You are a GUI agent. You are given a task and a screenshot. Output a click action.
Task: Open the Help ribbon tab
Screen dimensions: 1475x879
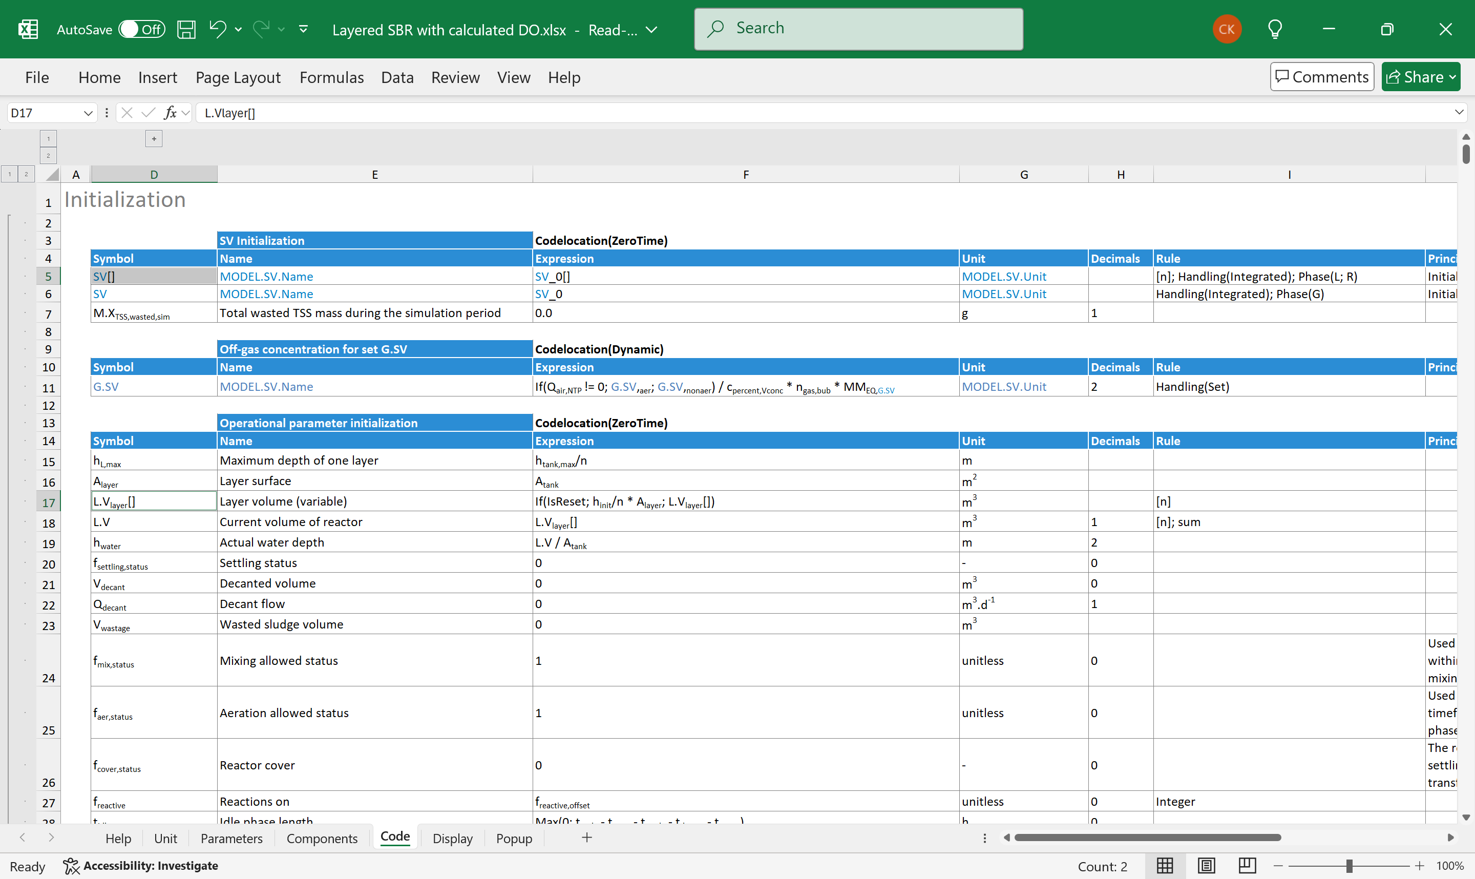tap(564, 77)
